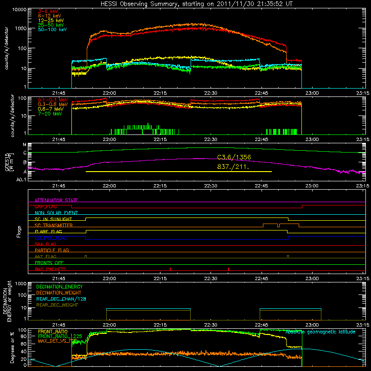Click the 22:30 tick under the top plot
Image resolution: width=371 pixels, height=371 pixels.
pyautogui.click(x=211, y=93)
